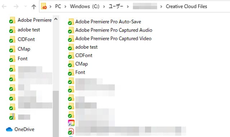230x137 pixels.
Task: Click the Creative Cloud folder icon in address bar
Action: click(x=44, y=6)
